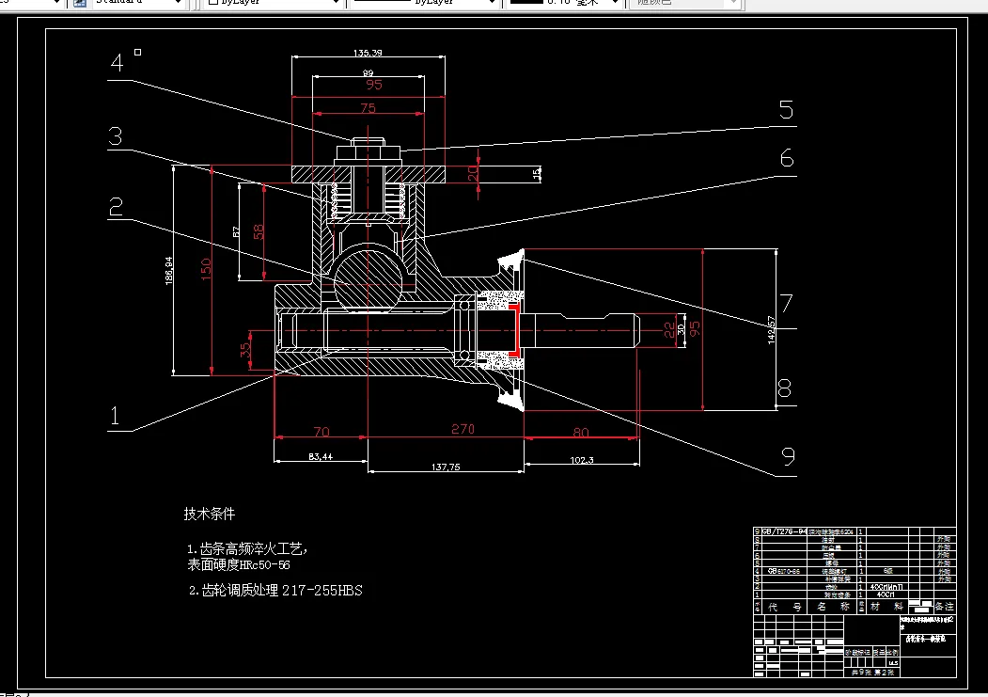The width and height of the screenshot is (988, 697).
Task: Select part callout number 3
Action: pyautogui.click(x=116, y=136)
